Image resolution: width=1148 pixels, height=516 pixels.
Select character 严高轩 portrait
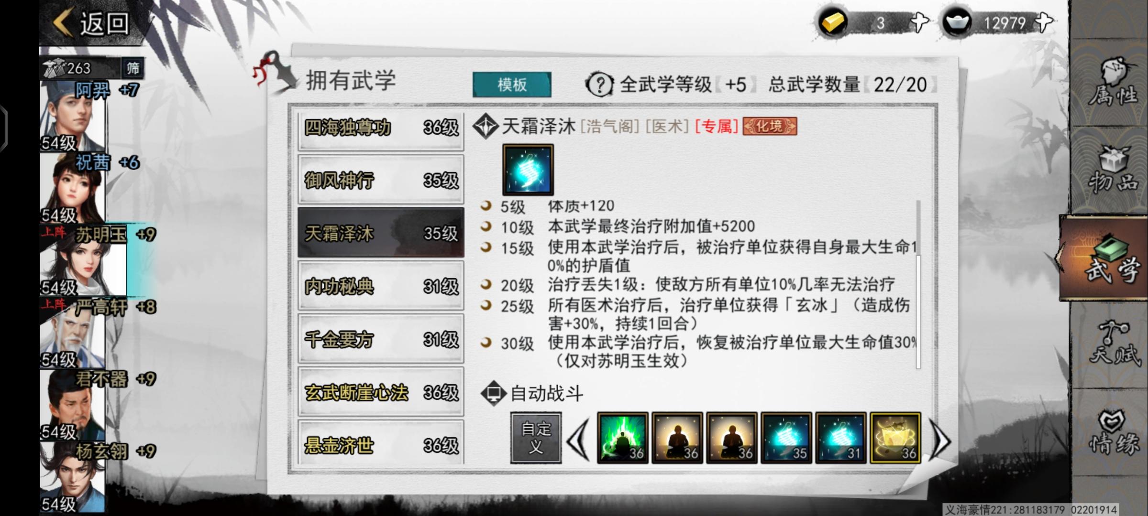click(x=73, y=333)
